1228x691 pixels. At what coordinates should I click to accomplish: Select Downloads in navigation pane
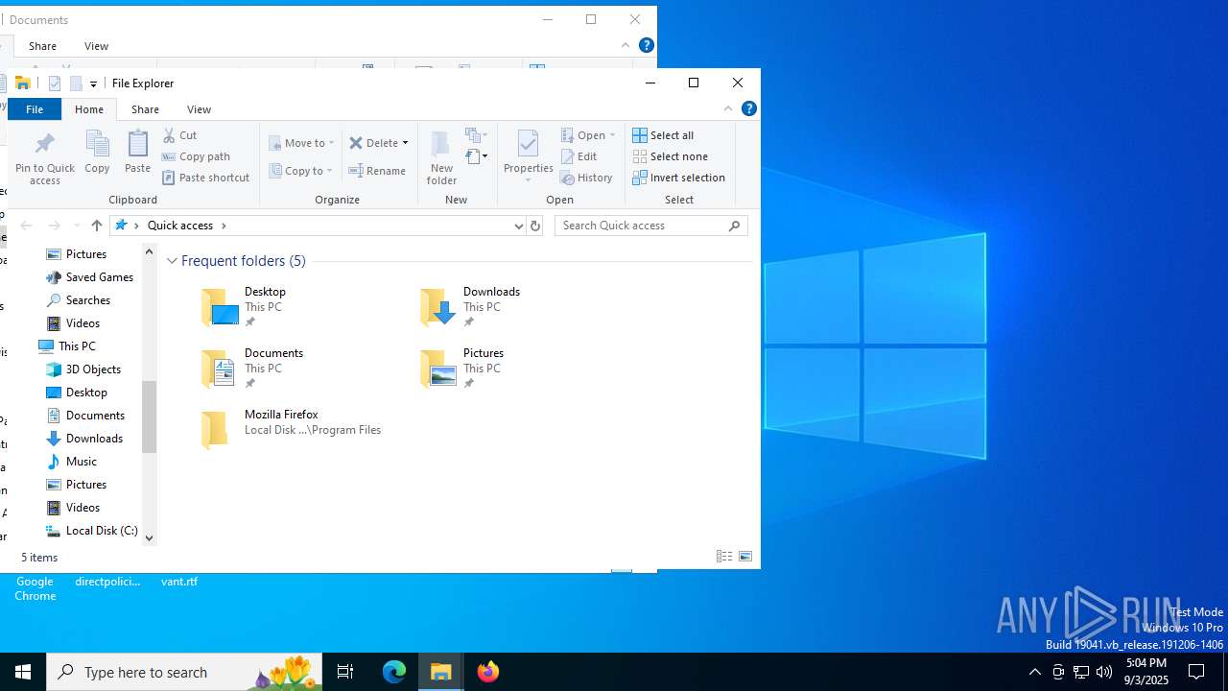tap(84, 439)
